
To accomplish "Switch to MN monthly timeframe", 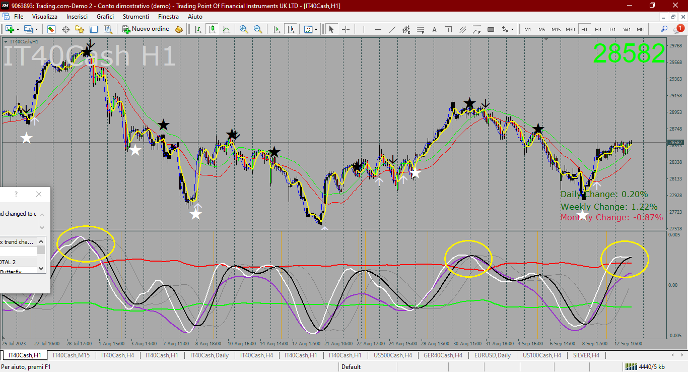I will coord(641,29).
